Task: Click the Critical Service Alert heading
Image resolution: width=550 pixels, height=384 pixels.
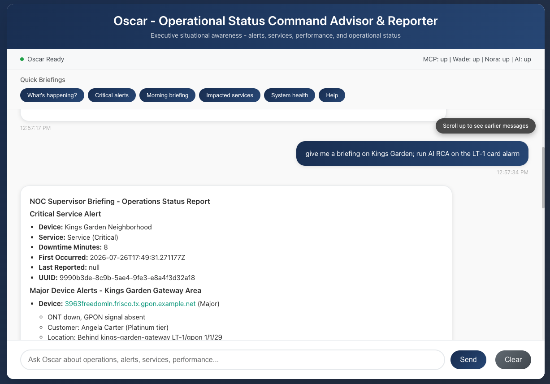Action: click(65, 214)
